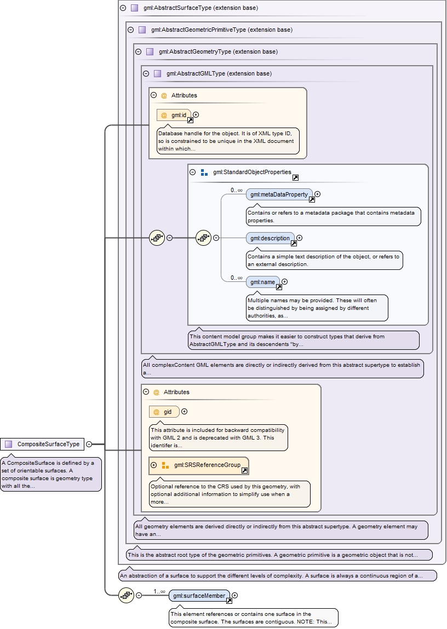This screenshot has height=629, width=447.
Task: Click the group icon of gml:StandardObjectProperties
Action: [204, 172]
